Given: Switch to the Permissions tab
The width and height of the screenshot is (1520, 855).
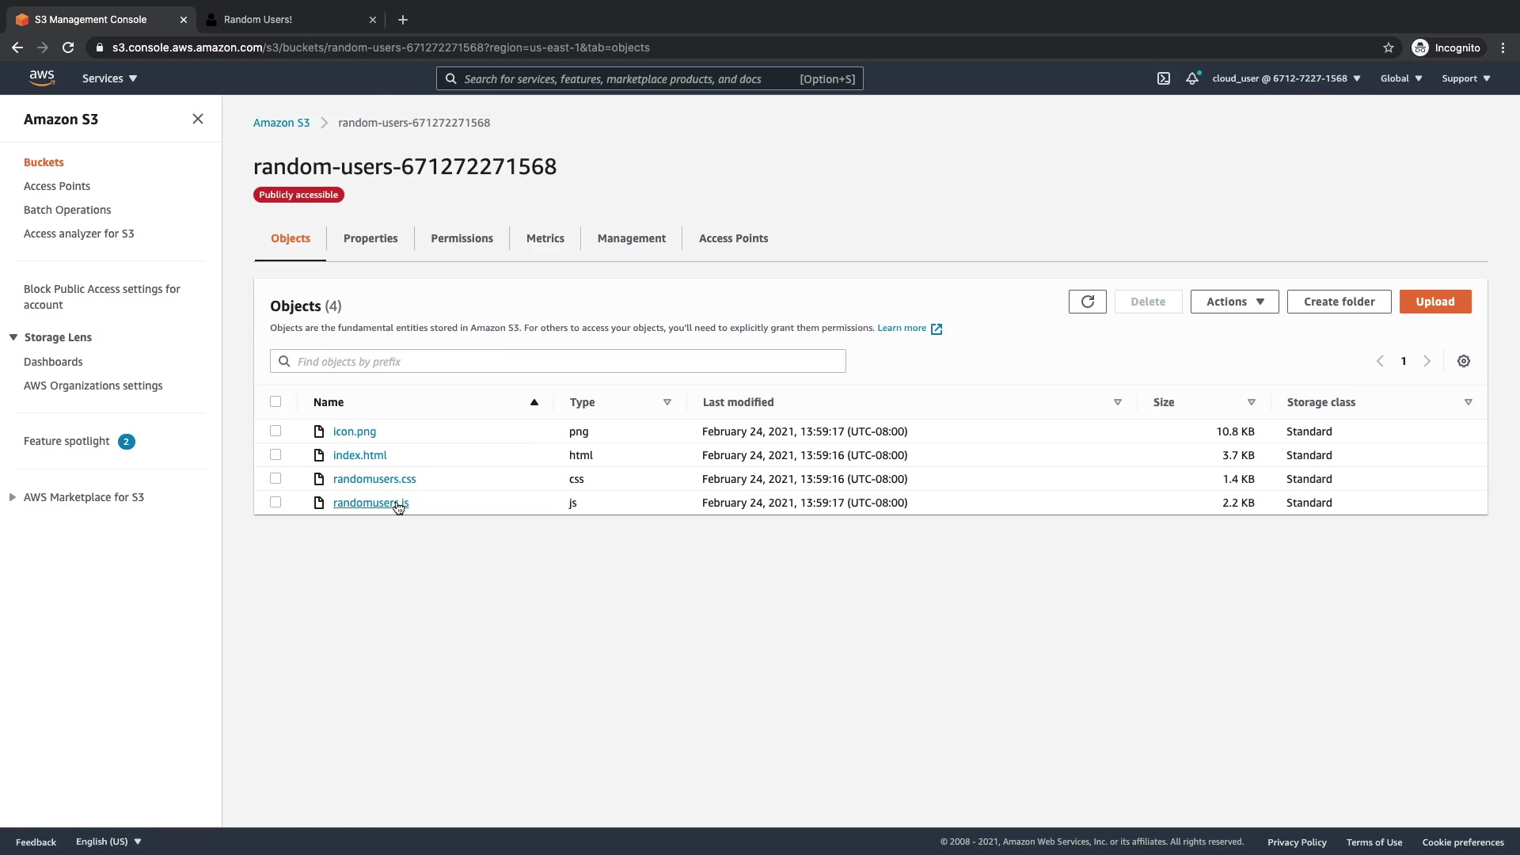Looking at the screenshot, I should click(462, 238).
